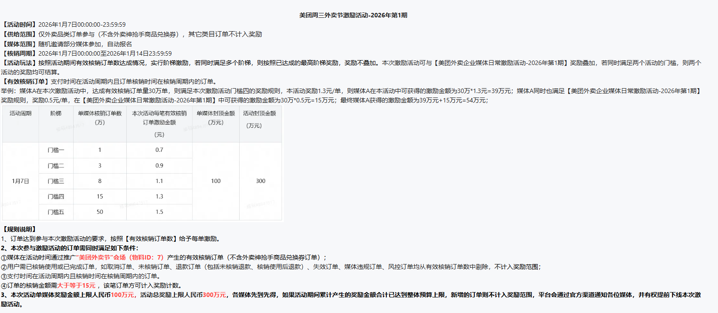Click the red 大于等于15元 text
This screenshot has width=718, height=313.
coord(76,285)
